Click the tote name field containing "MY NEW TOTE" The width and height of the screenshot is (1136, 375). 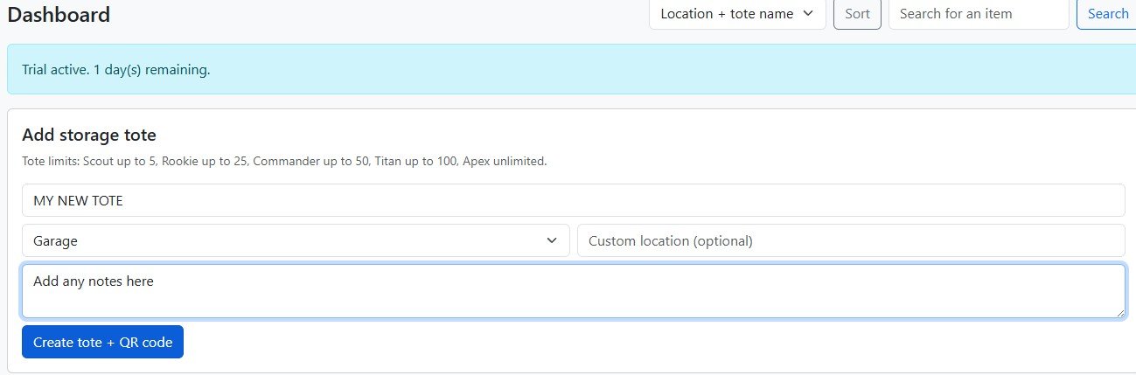[x=573, y=200]
